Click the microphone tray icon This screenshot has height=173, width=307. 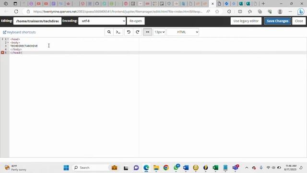(261, 168)
